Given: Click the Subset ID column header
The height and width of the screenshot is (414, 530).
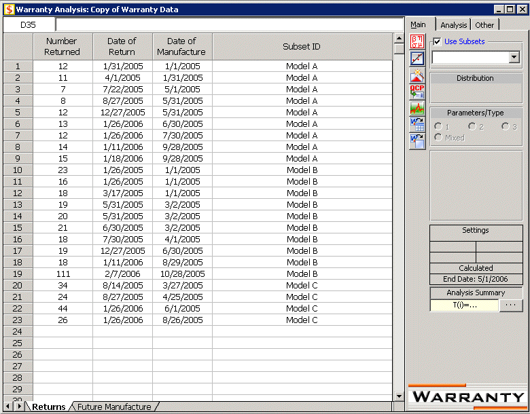Looking at the screenshot, I should pos(302,47).
